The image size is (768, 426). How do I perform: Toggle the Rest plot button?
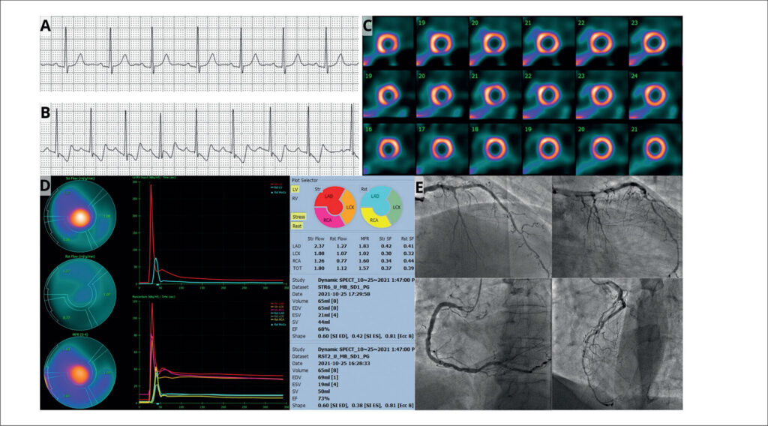298,226
